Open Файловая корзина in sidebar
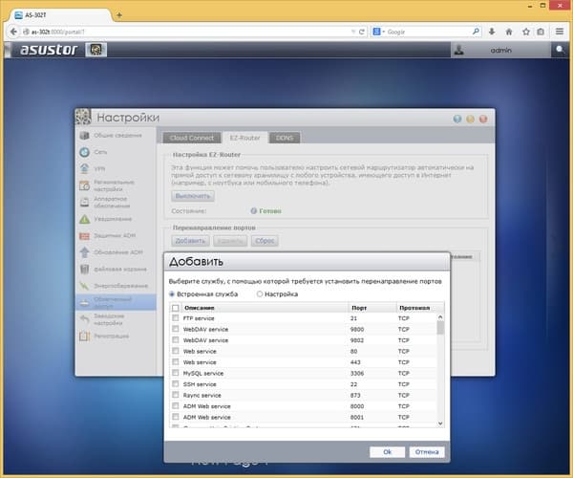 coord(116,270)
